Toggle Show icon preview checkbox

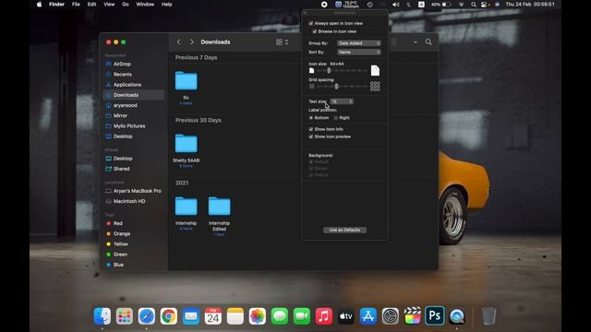point(310,136)
